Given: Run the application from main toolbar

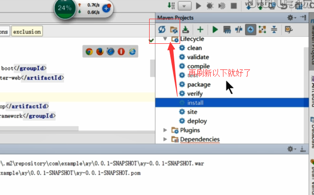Looking at the screenshot, I should click(x=198, y=6).
